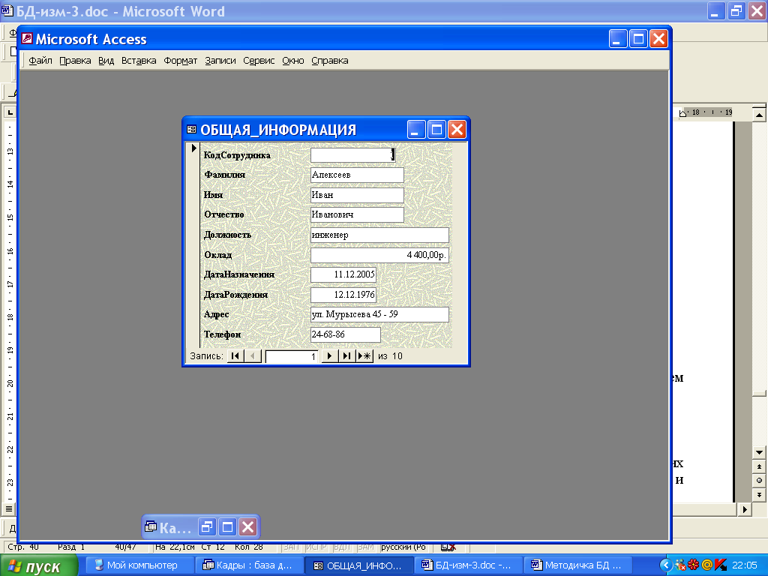Maximize the minimized Ка... database window

point(227,527)
